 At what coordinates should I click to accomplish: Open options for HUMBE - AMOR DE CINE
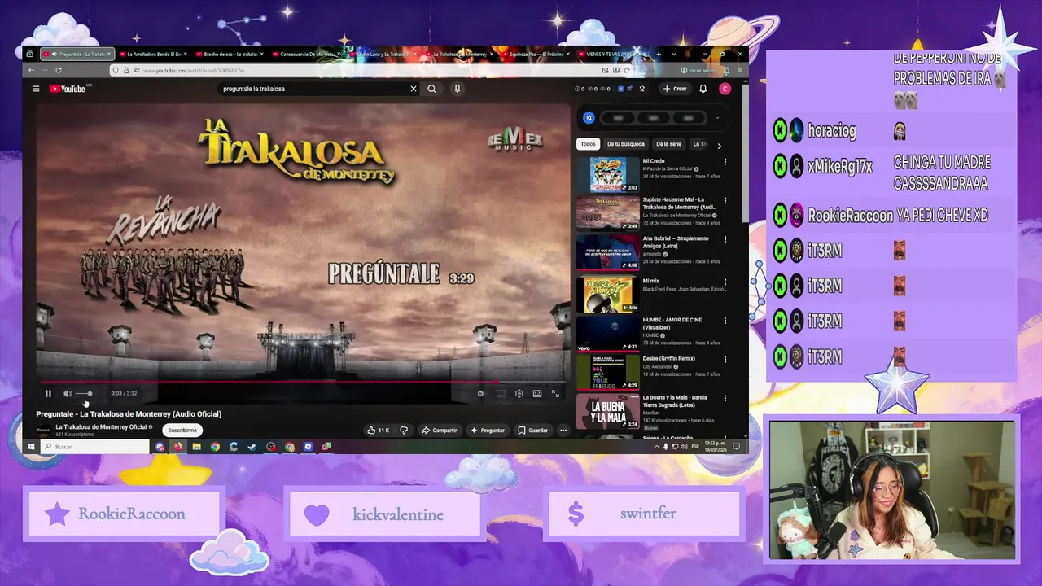point(725,320)
